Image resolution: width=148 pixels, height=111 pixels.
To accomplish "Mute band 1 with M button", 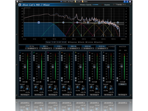I will (20, 58).
